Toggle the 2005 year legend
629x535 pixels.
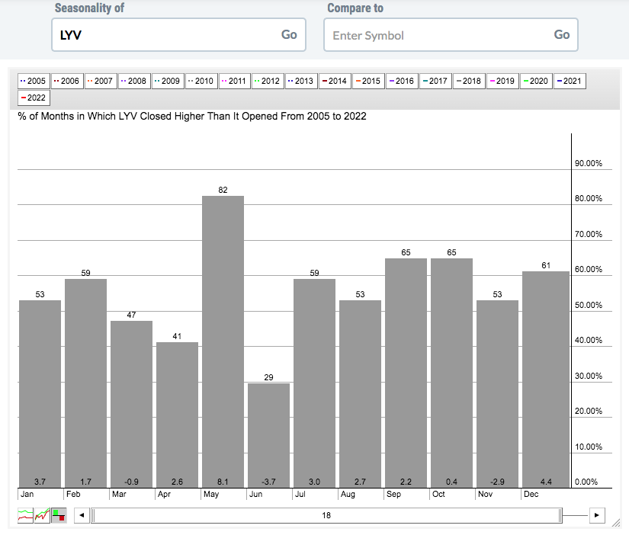[34, 81]
